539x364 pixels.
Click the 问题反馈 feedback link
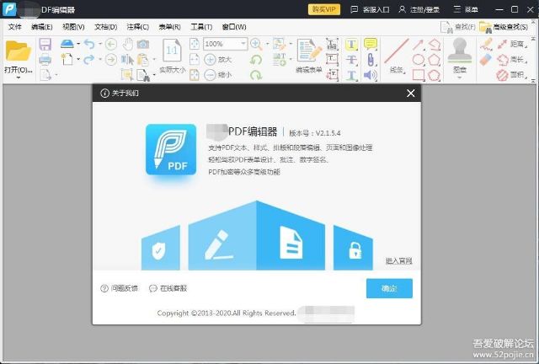pos(120,288)
